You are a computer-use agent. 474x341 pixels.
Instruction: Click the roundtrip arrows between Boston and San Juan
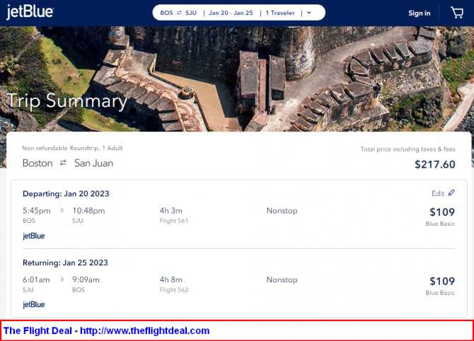63,163
